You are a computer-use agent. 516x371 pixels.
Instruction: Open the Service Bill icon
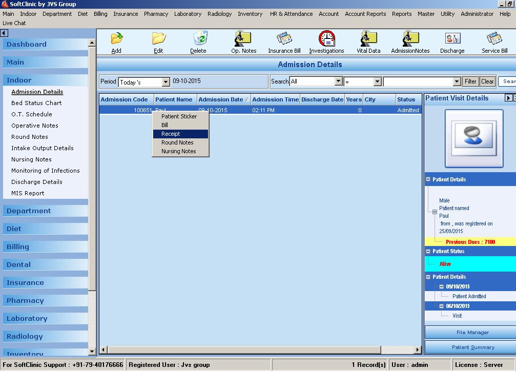(x=494, y=39)
